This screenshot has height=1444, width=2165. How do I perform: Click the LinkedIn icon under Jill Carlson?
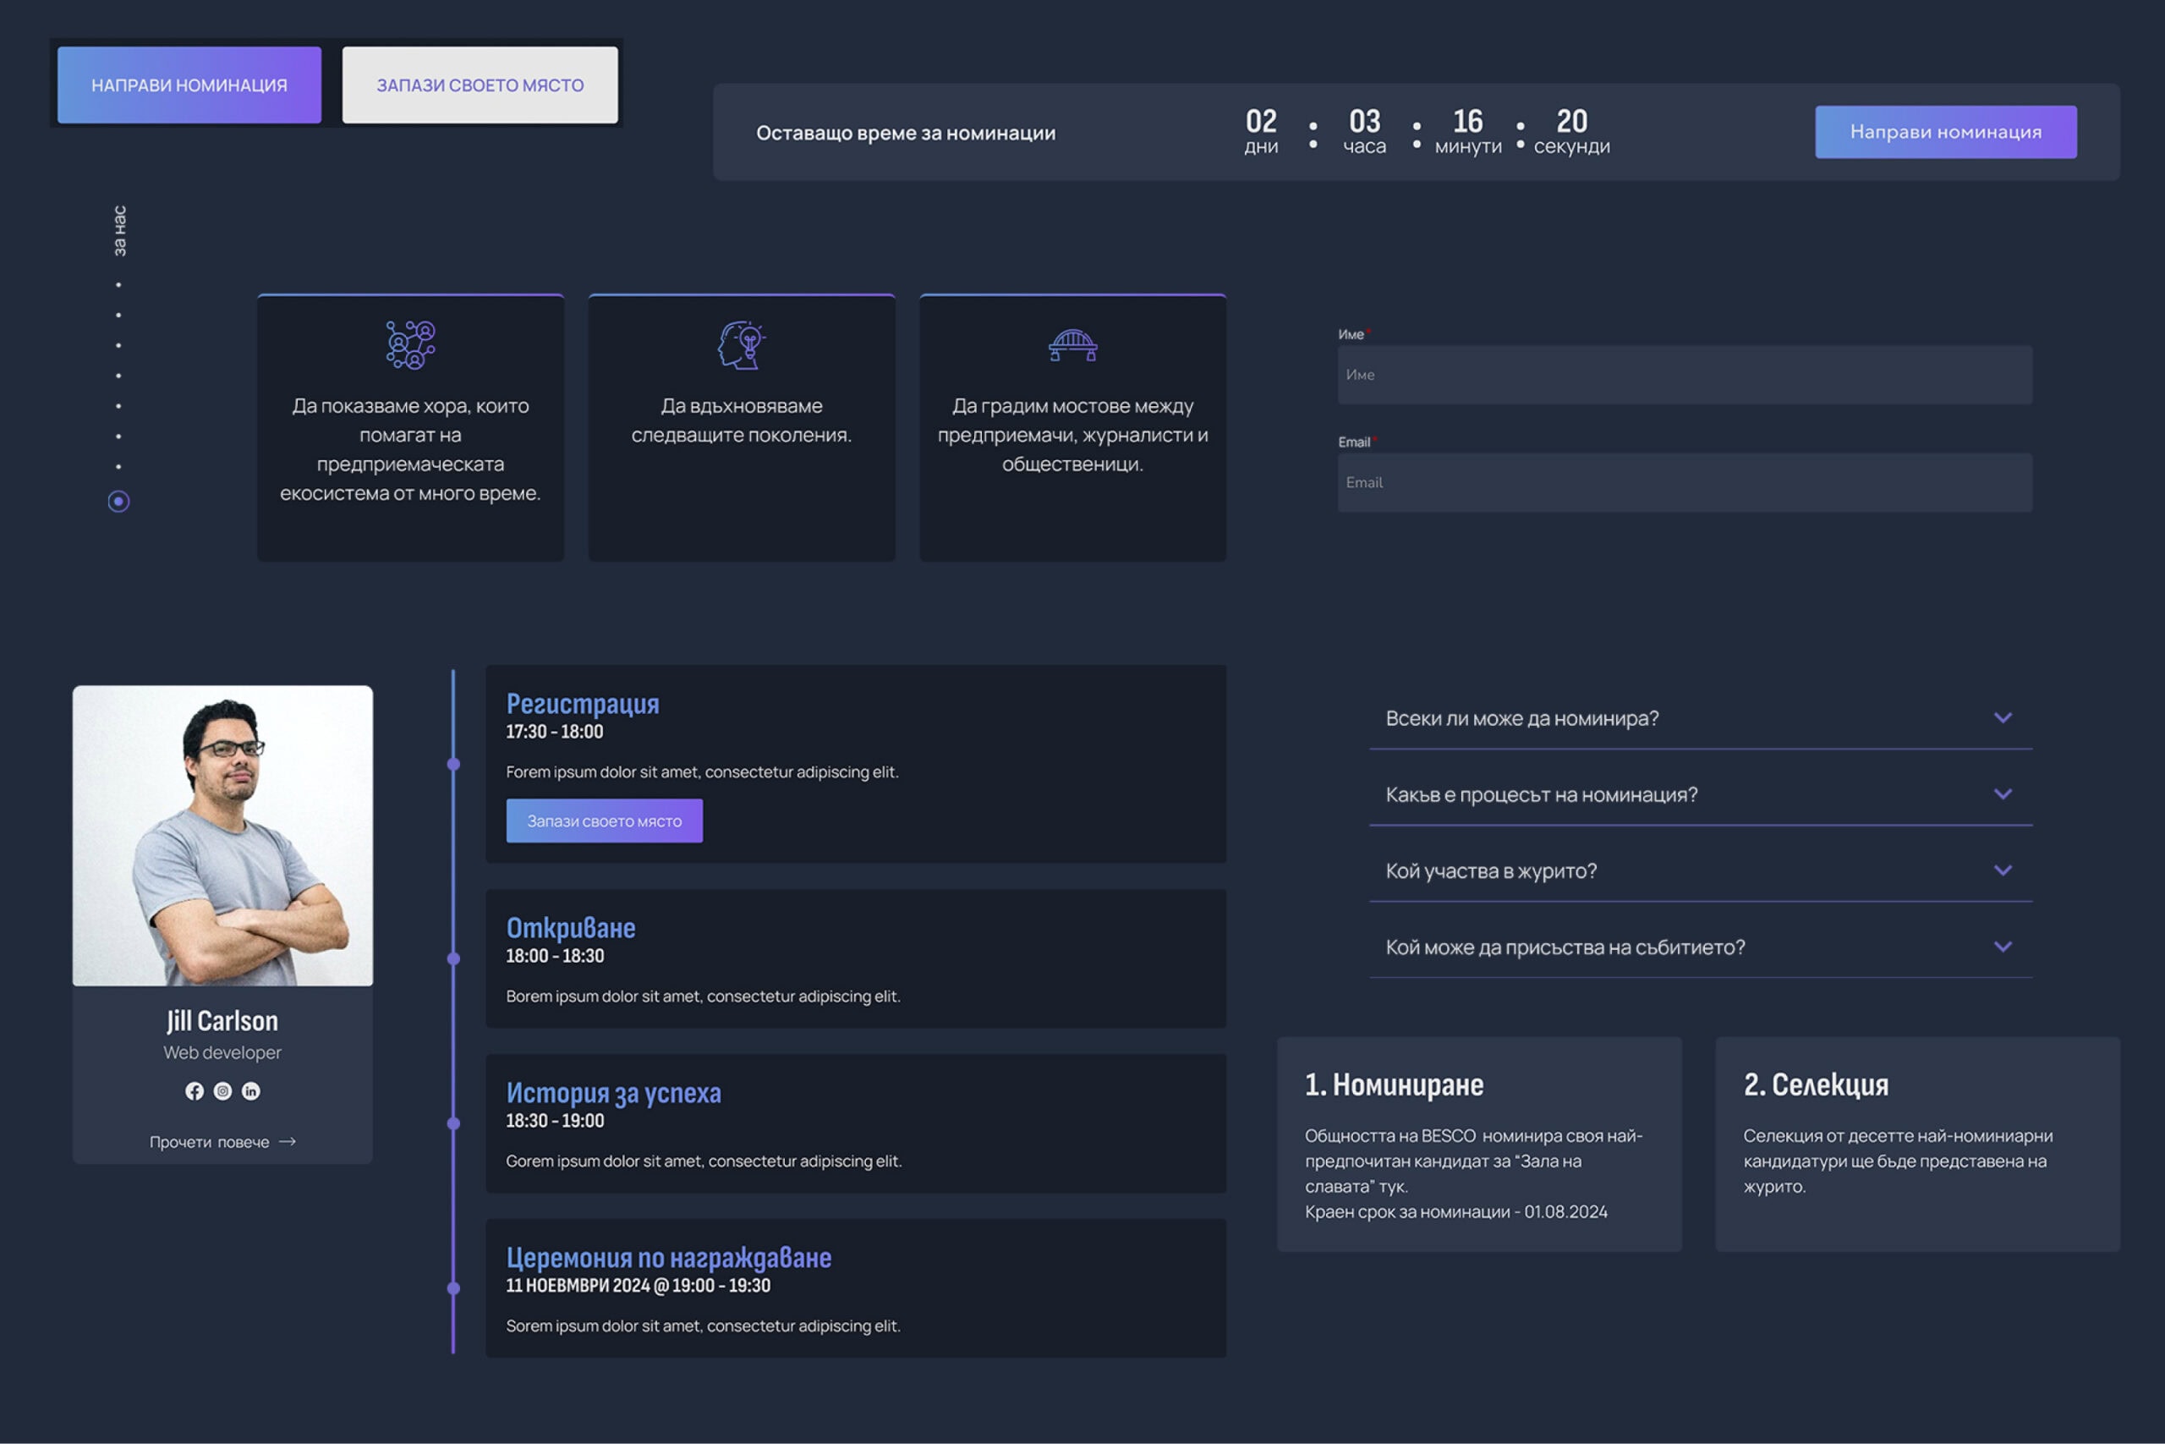[251, 1091]
